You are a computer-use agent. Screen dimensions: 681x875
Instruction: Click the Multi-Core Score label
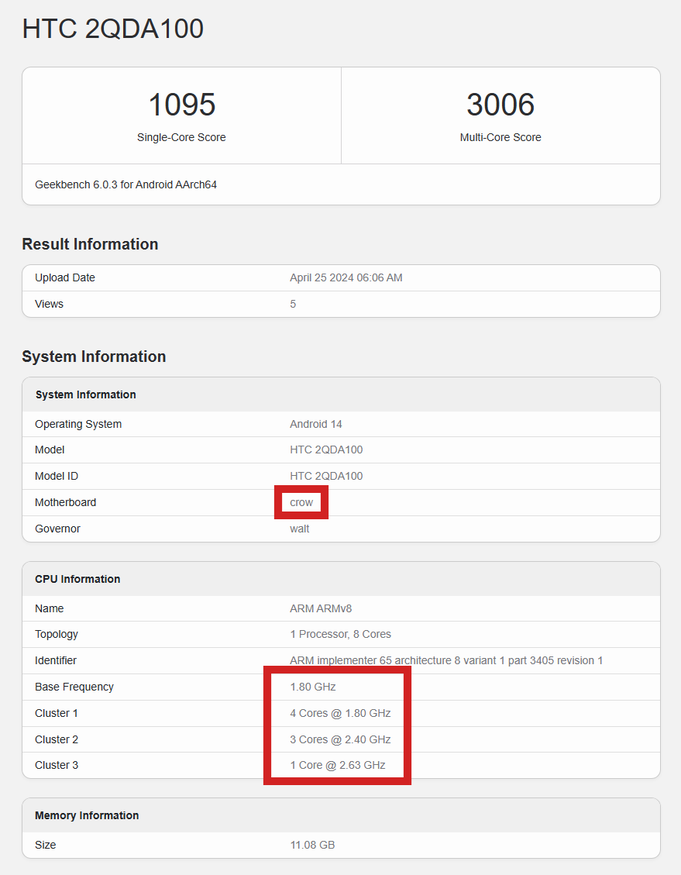pyautogui.click(x=500, y=137)
